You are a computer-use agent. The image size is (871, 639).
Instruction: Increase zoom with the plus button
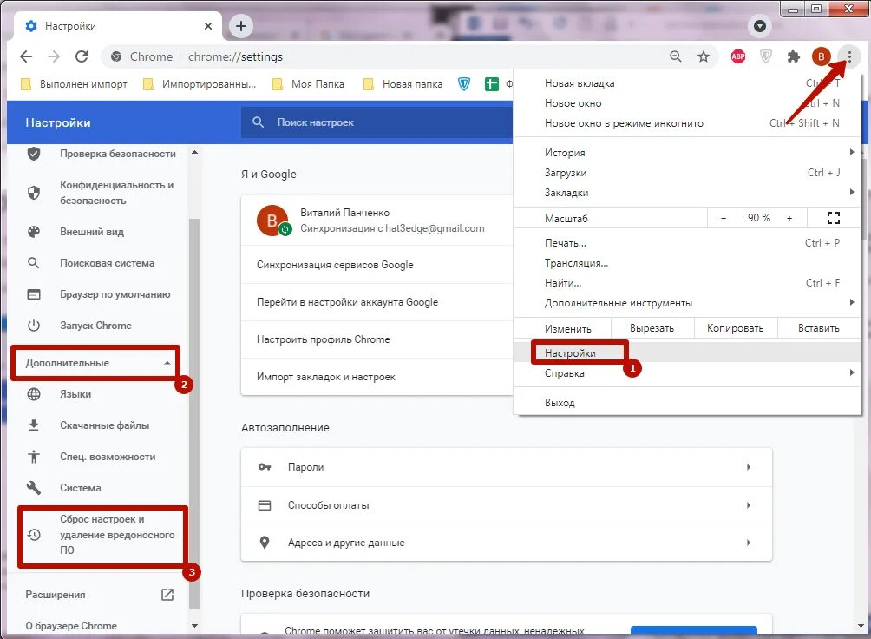pyautogui.click(x=789, y=218)
